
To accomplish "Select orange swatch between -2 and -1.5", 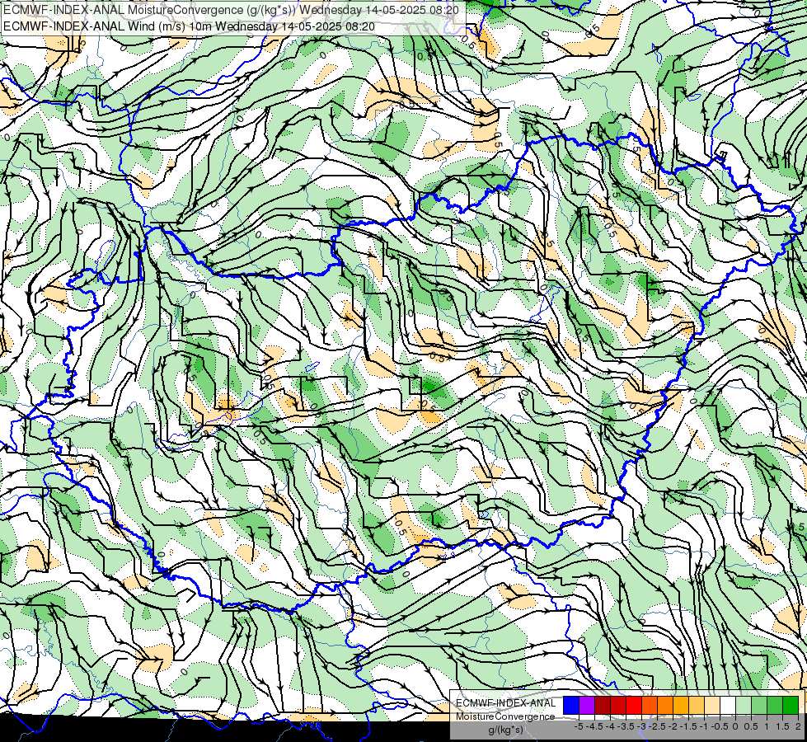I will (681, 706).
